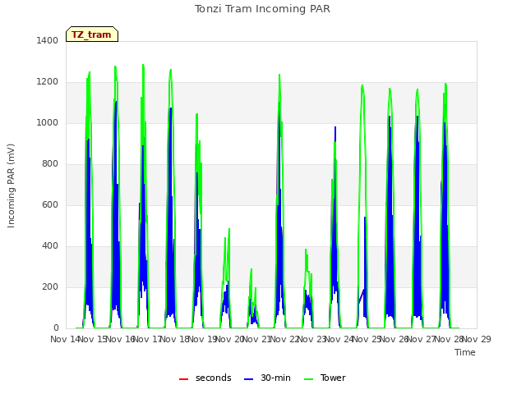
Task: Toggle the Tower legend entry
Action: (x=325, y=378)
